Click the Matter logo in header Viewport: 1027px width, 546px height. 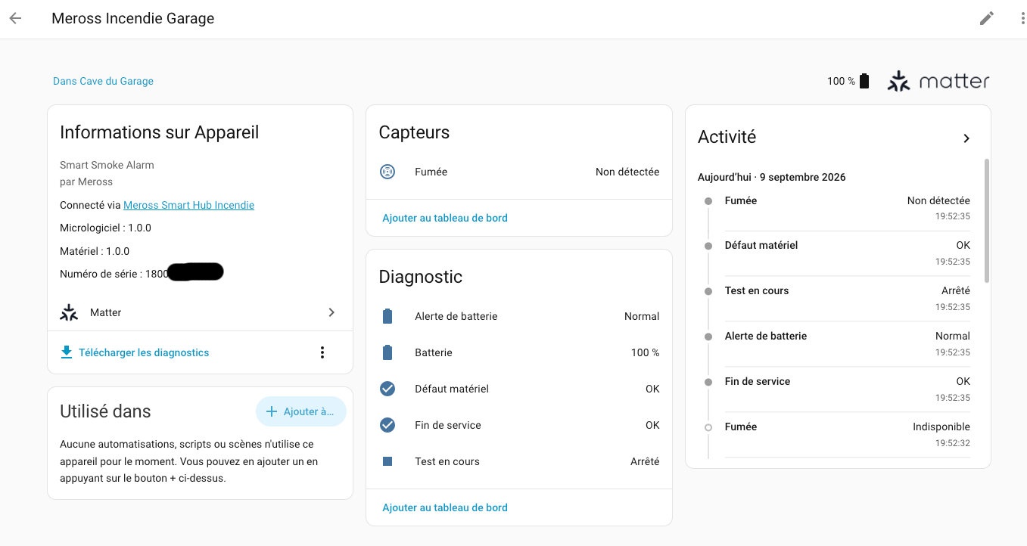pos(938,81)
